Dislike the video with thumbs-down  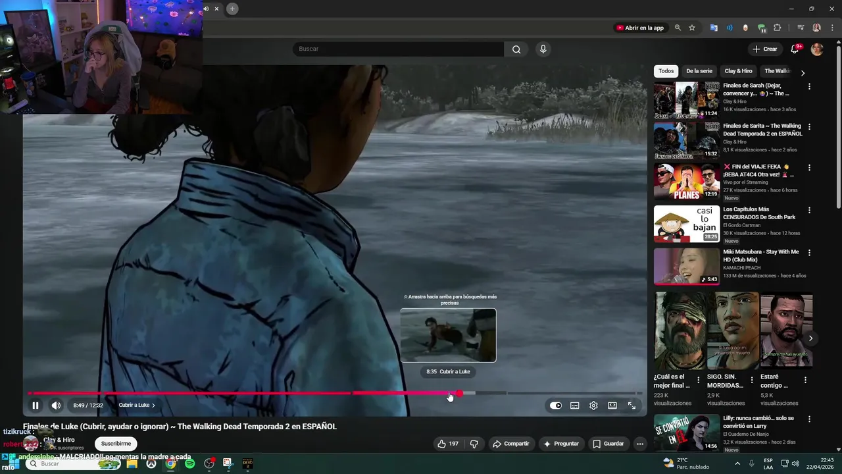tap(474, 444)
